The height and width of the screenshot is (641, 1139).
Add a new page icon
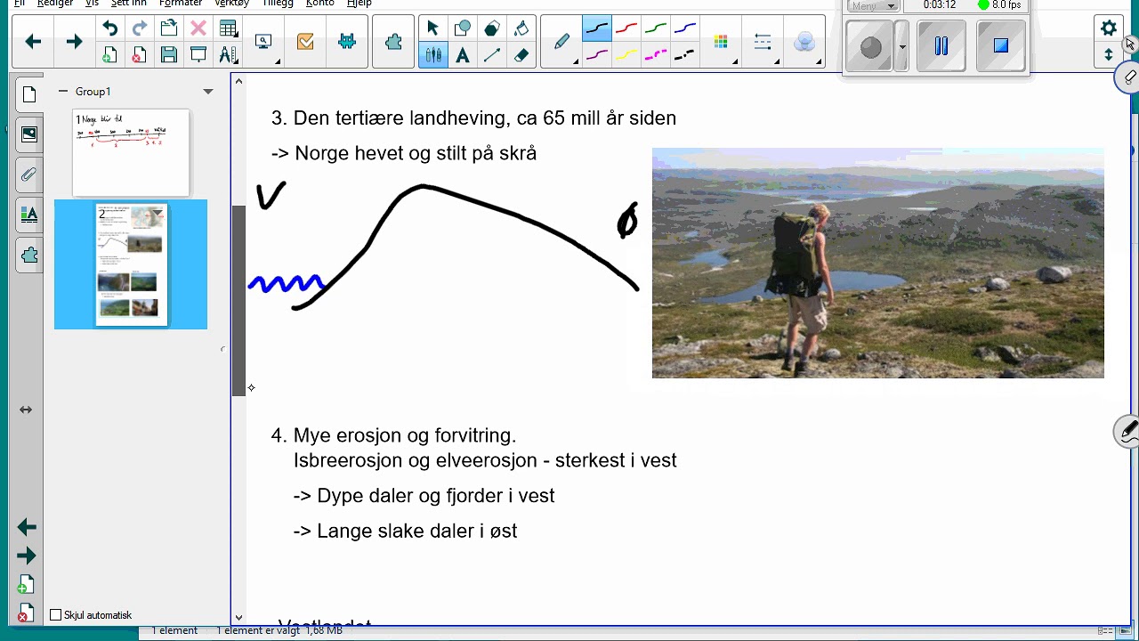[x=109, y=55]
